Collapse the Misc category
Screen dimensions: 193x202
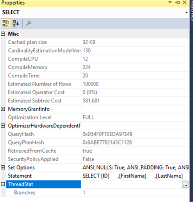(x=3, y=34)
